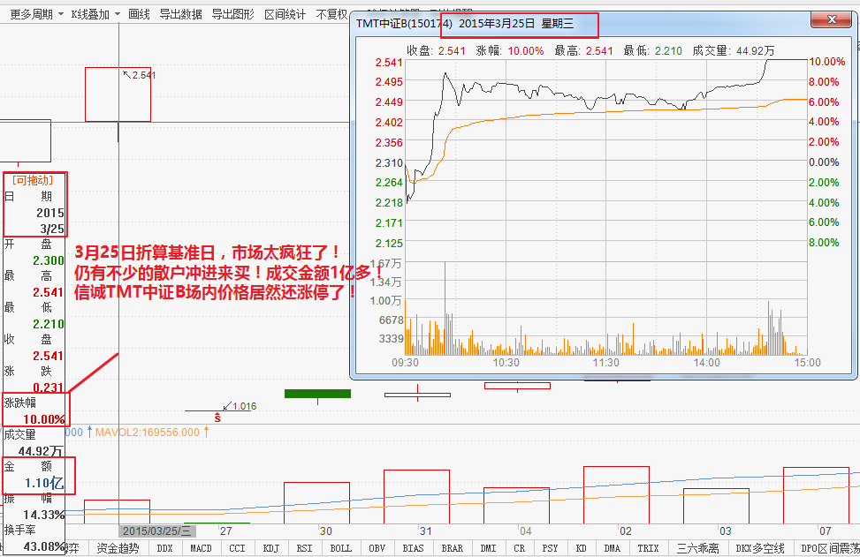Click the 14:00 time label in popup

(x=706, y=363)
